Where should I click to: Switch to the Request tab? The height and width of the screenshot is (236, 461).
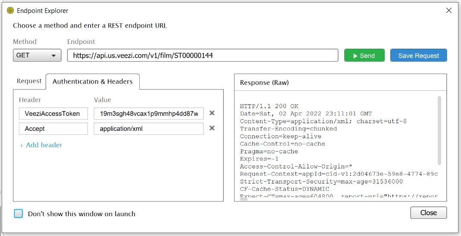(x=29, y=81)
